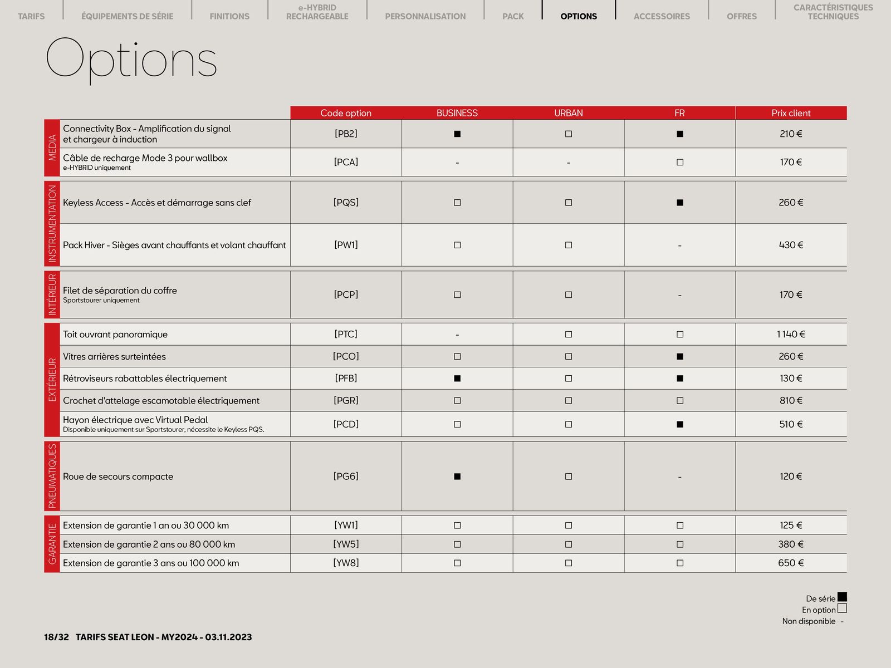
Task: Select code [PTC] cell
Action: [346, 334]
